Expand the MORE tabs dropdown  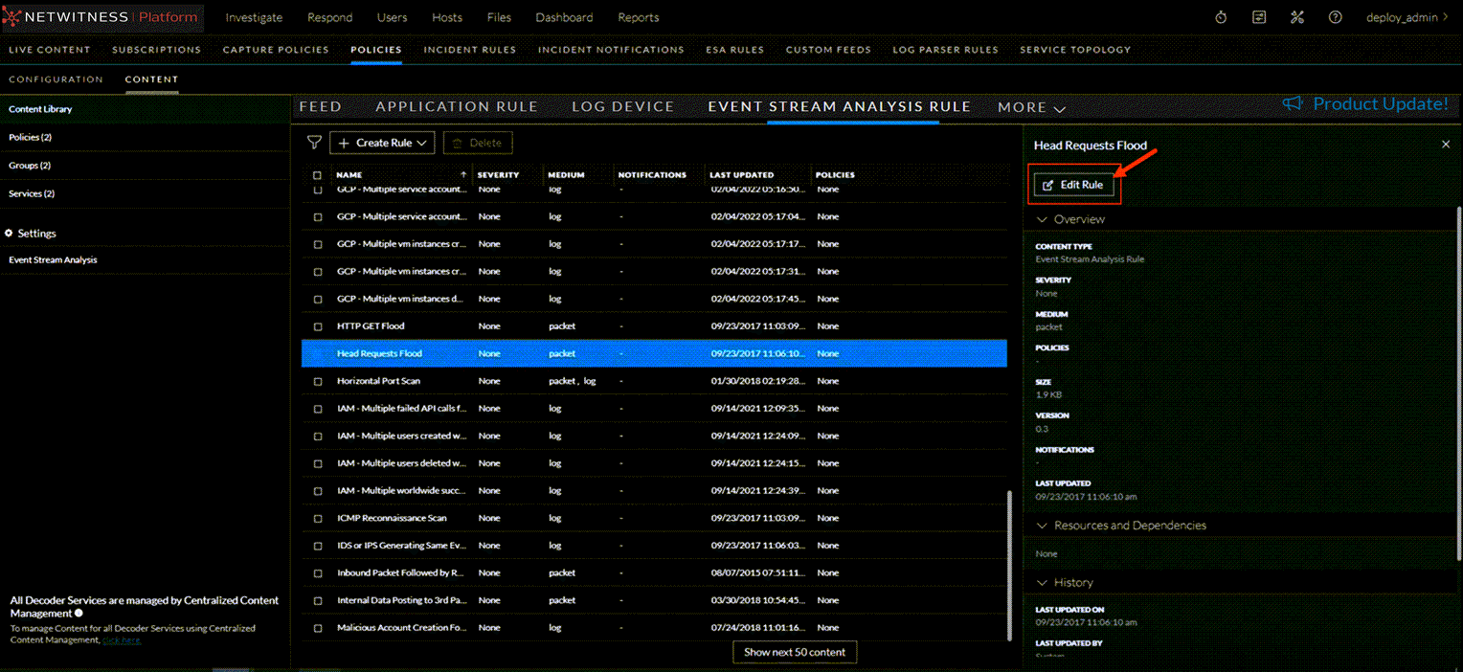[1031, 108]
